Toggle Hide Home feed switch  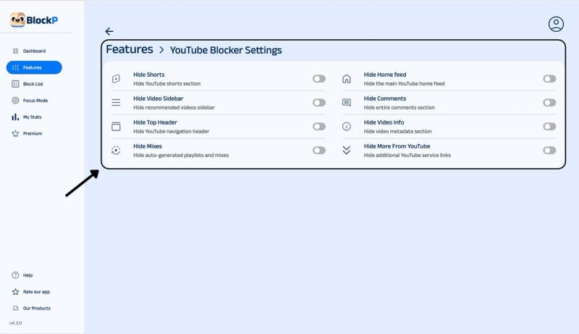549,79
